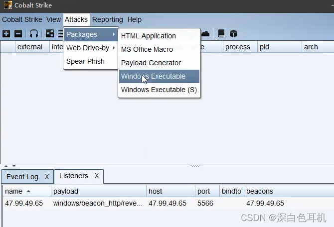Image resolution: width=334 pixels, height=227 pixels.
Task: Click the split pane divider grip dots
Action: point(195,166)
